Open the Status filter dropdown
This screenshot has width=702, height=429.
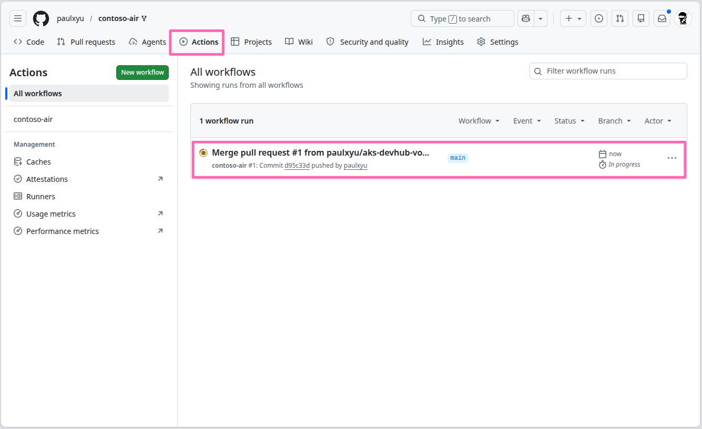(569, 121)
